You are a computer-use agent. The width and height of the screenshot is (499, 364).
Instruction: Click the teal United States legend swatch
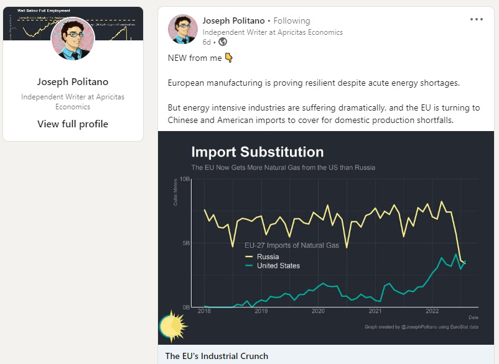[x=250, y=266]
